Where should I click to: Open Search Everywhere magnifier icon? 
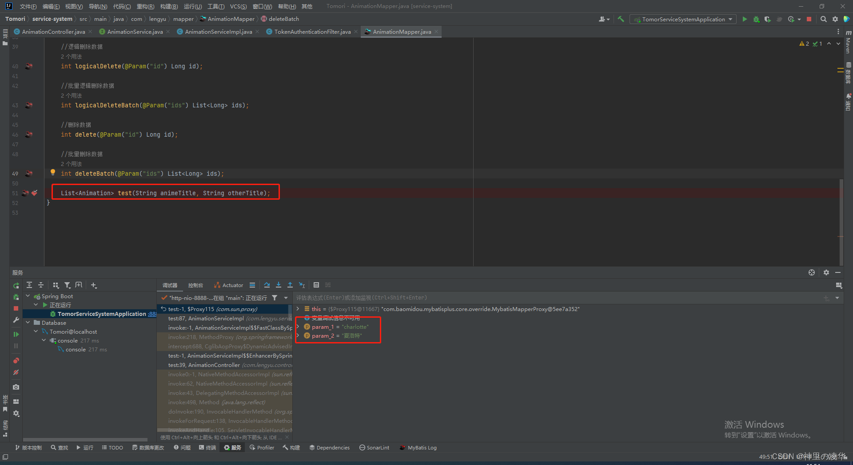point(824,19)
